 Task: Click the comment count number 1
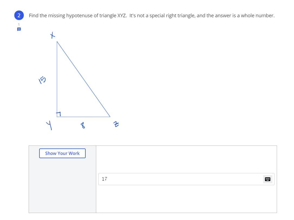click(x=19, y=25)
